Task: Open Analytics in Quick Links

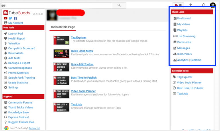Action: 183,60
